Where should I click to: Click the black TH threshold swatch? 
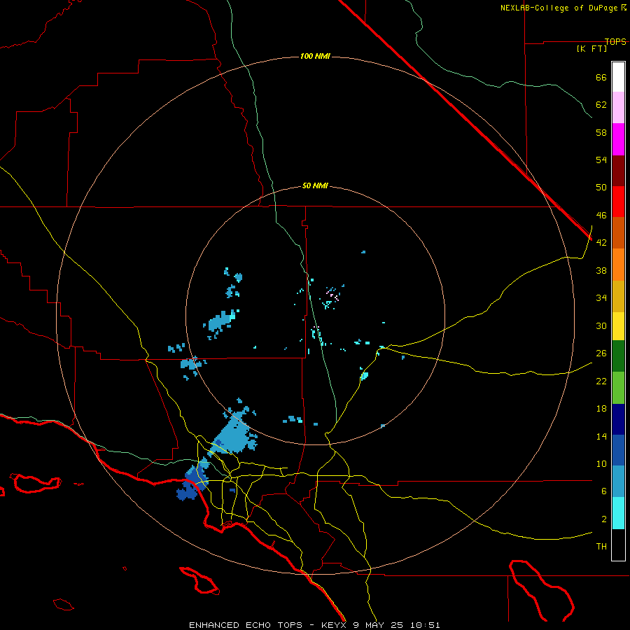point(618,545)
